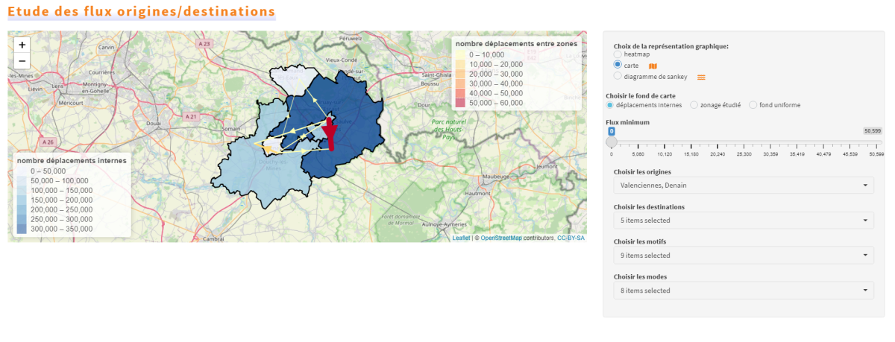Choose diagramme de sankey representation

click(618, 76)
